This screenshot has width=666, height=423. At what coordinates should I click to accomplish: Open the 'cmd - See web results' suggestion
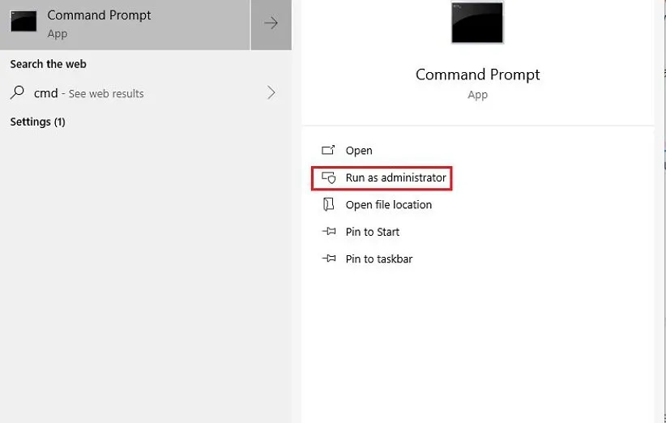coord(89,93)
